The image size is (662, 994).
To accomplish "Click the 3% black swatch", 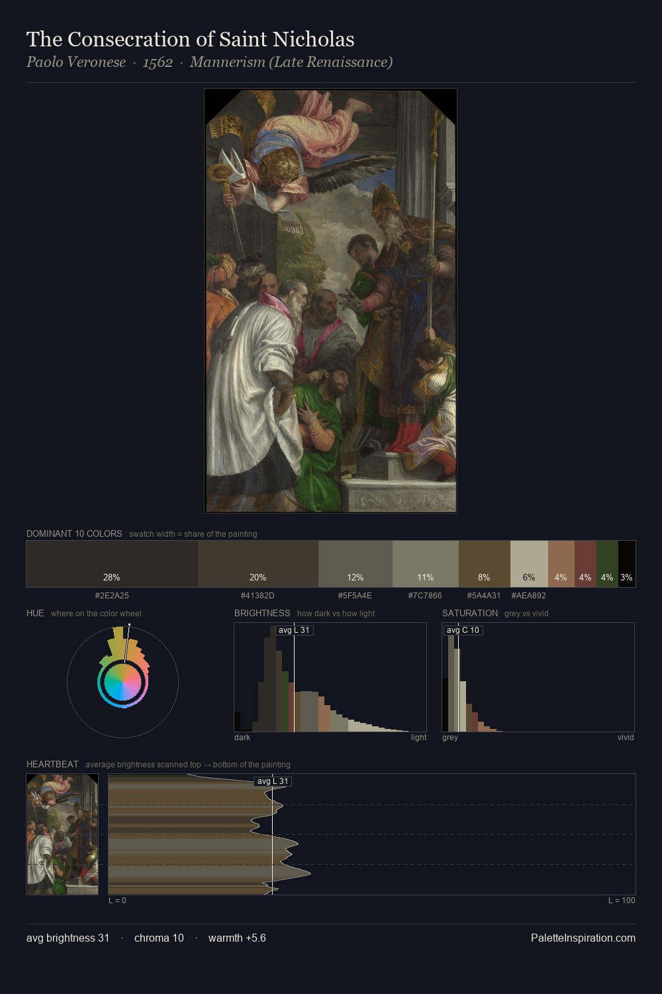I will pyautogui.click(x=627, y=564).
